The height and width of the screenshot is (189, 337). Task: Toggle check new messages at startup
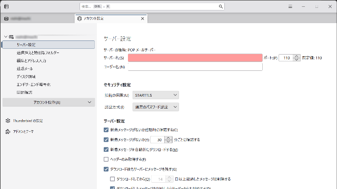click(x=106, y=130)
